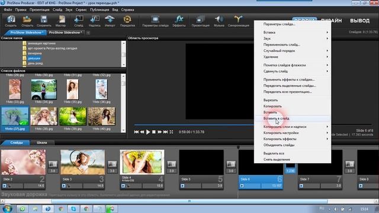Open the Файл menu

coord(8,10)
